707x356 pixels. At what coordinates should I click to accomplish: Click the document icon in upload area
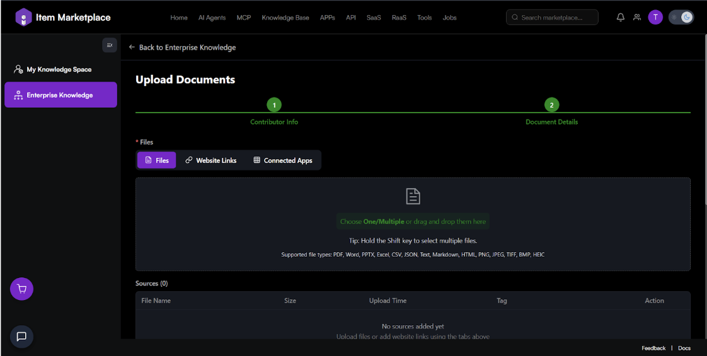413,196
